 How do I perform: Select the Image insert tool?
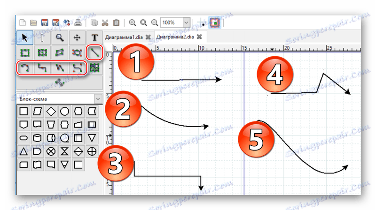(x=94, y=68)
